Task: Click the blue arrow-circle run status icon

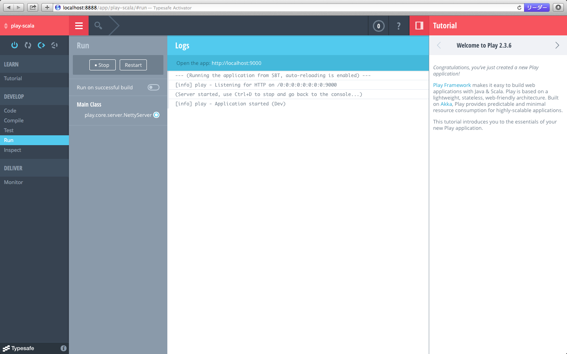Action: click(41, 45)
